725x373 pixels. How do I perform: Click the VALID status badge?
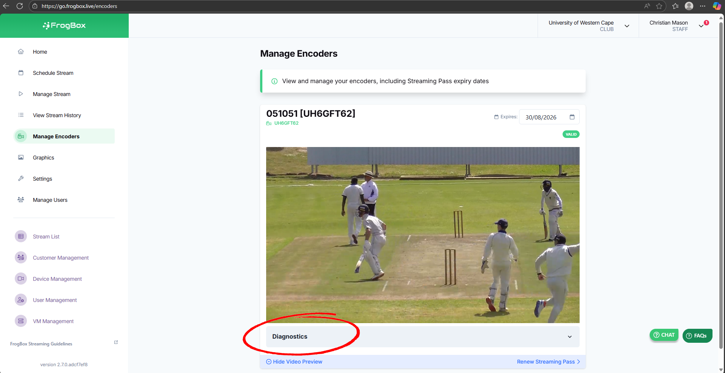tap(571, 134)
